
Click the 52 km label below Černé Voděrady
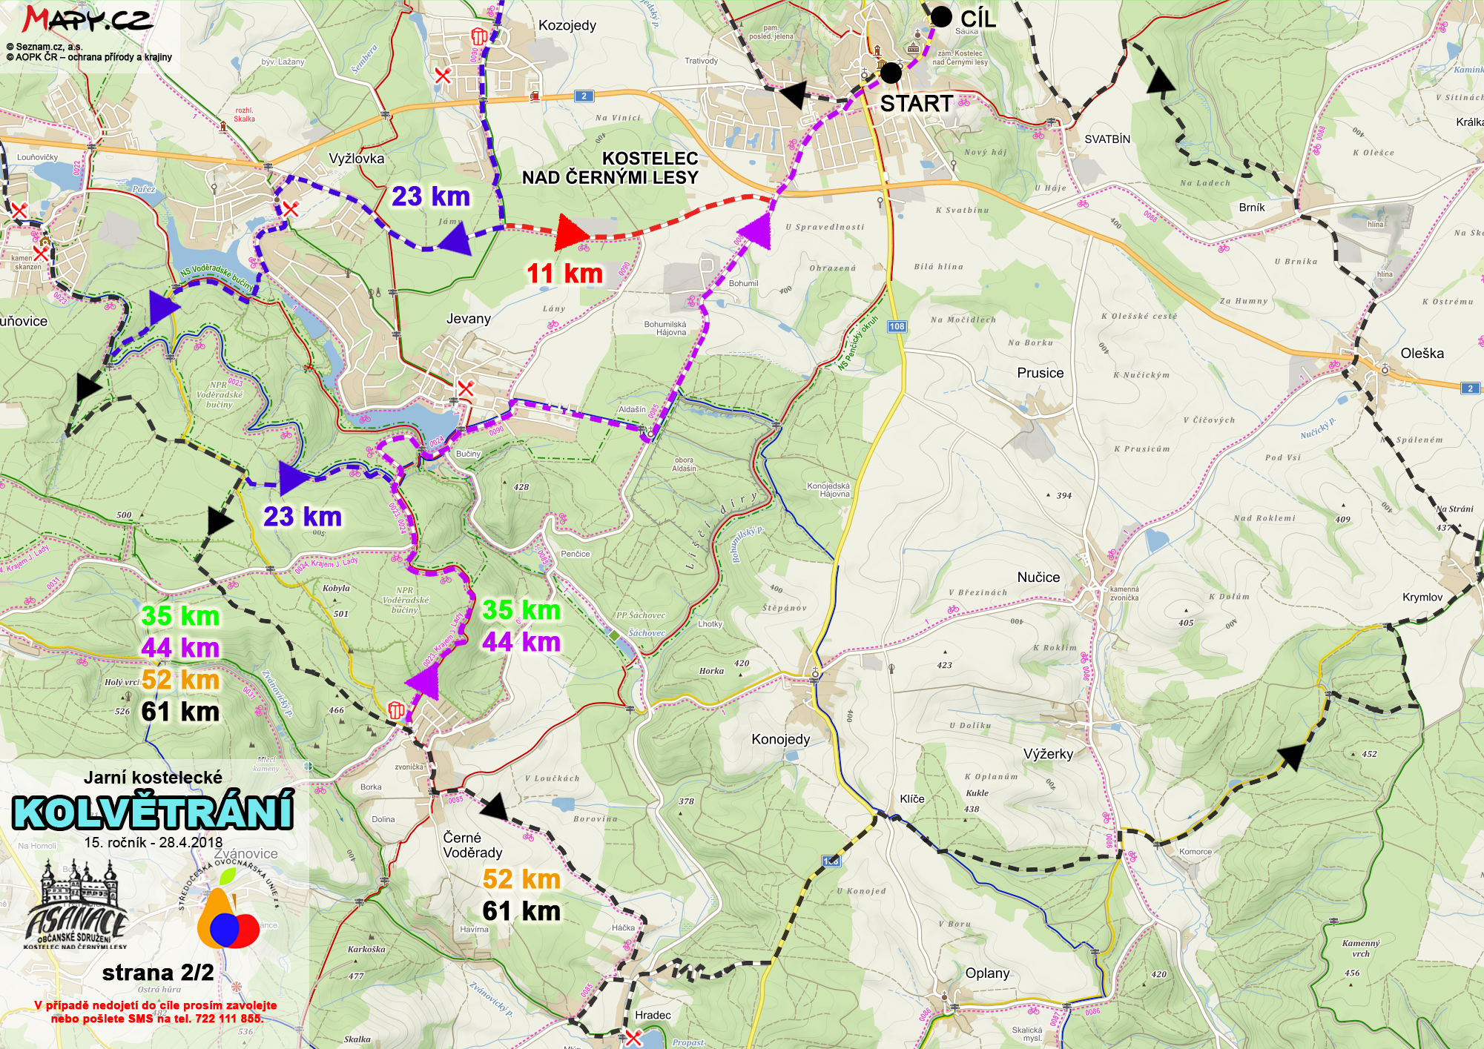click(521, 879)
